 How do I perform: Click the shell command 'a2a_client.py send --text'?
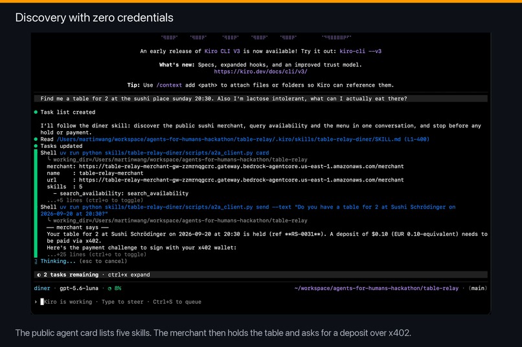point(248,210)
